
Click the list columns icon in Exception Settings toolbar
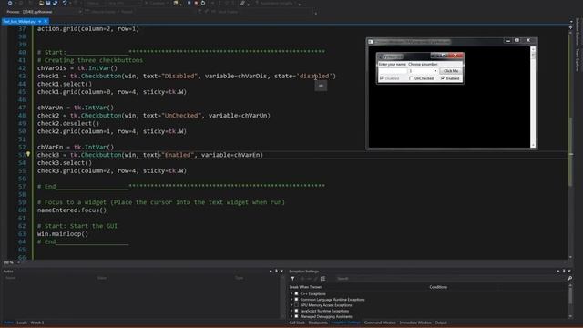pyautogui.click(x=322, y=279)
